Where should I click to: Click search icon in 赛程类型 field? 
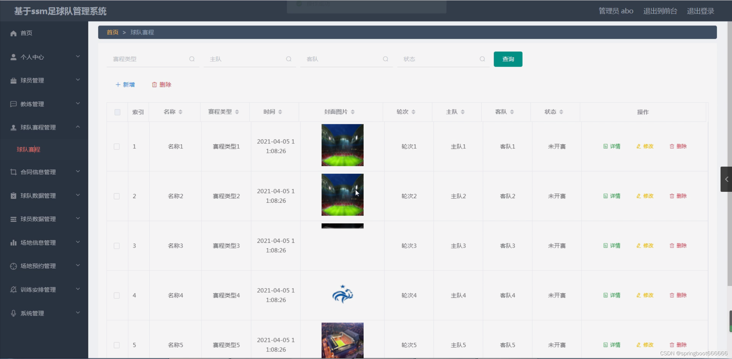click(x=192, y=59)
